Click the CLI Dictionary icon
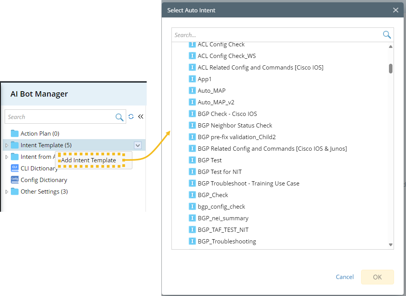Screen dimensions: 406x296 (15, 168)
